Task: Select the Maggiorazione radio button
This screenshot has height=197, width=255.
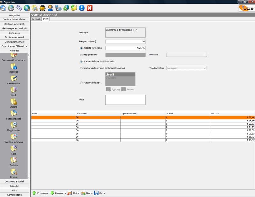Action: tap(81, 55)
